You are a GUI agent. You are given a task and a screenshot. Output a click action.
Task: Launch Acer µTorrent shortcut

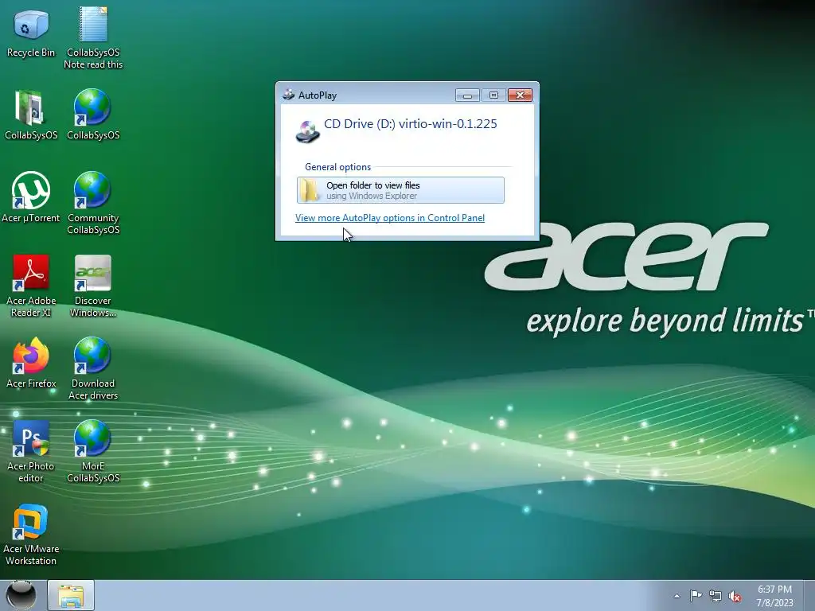[x=31, y=197]
